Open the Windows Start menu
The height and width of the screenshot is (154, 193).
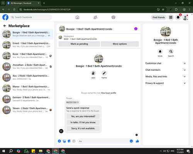(3, 151)
